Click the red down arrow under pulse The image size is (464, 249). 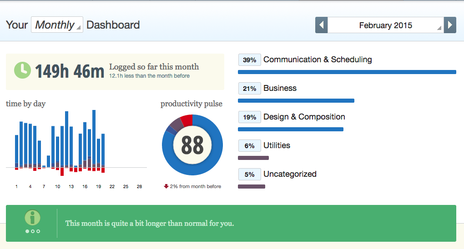(166, 186)
